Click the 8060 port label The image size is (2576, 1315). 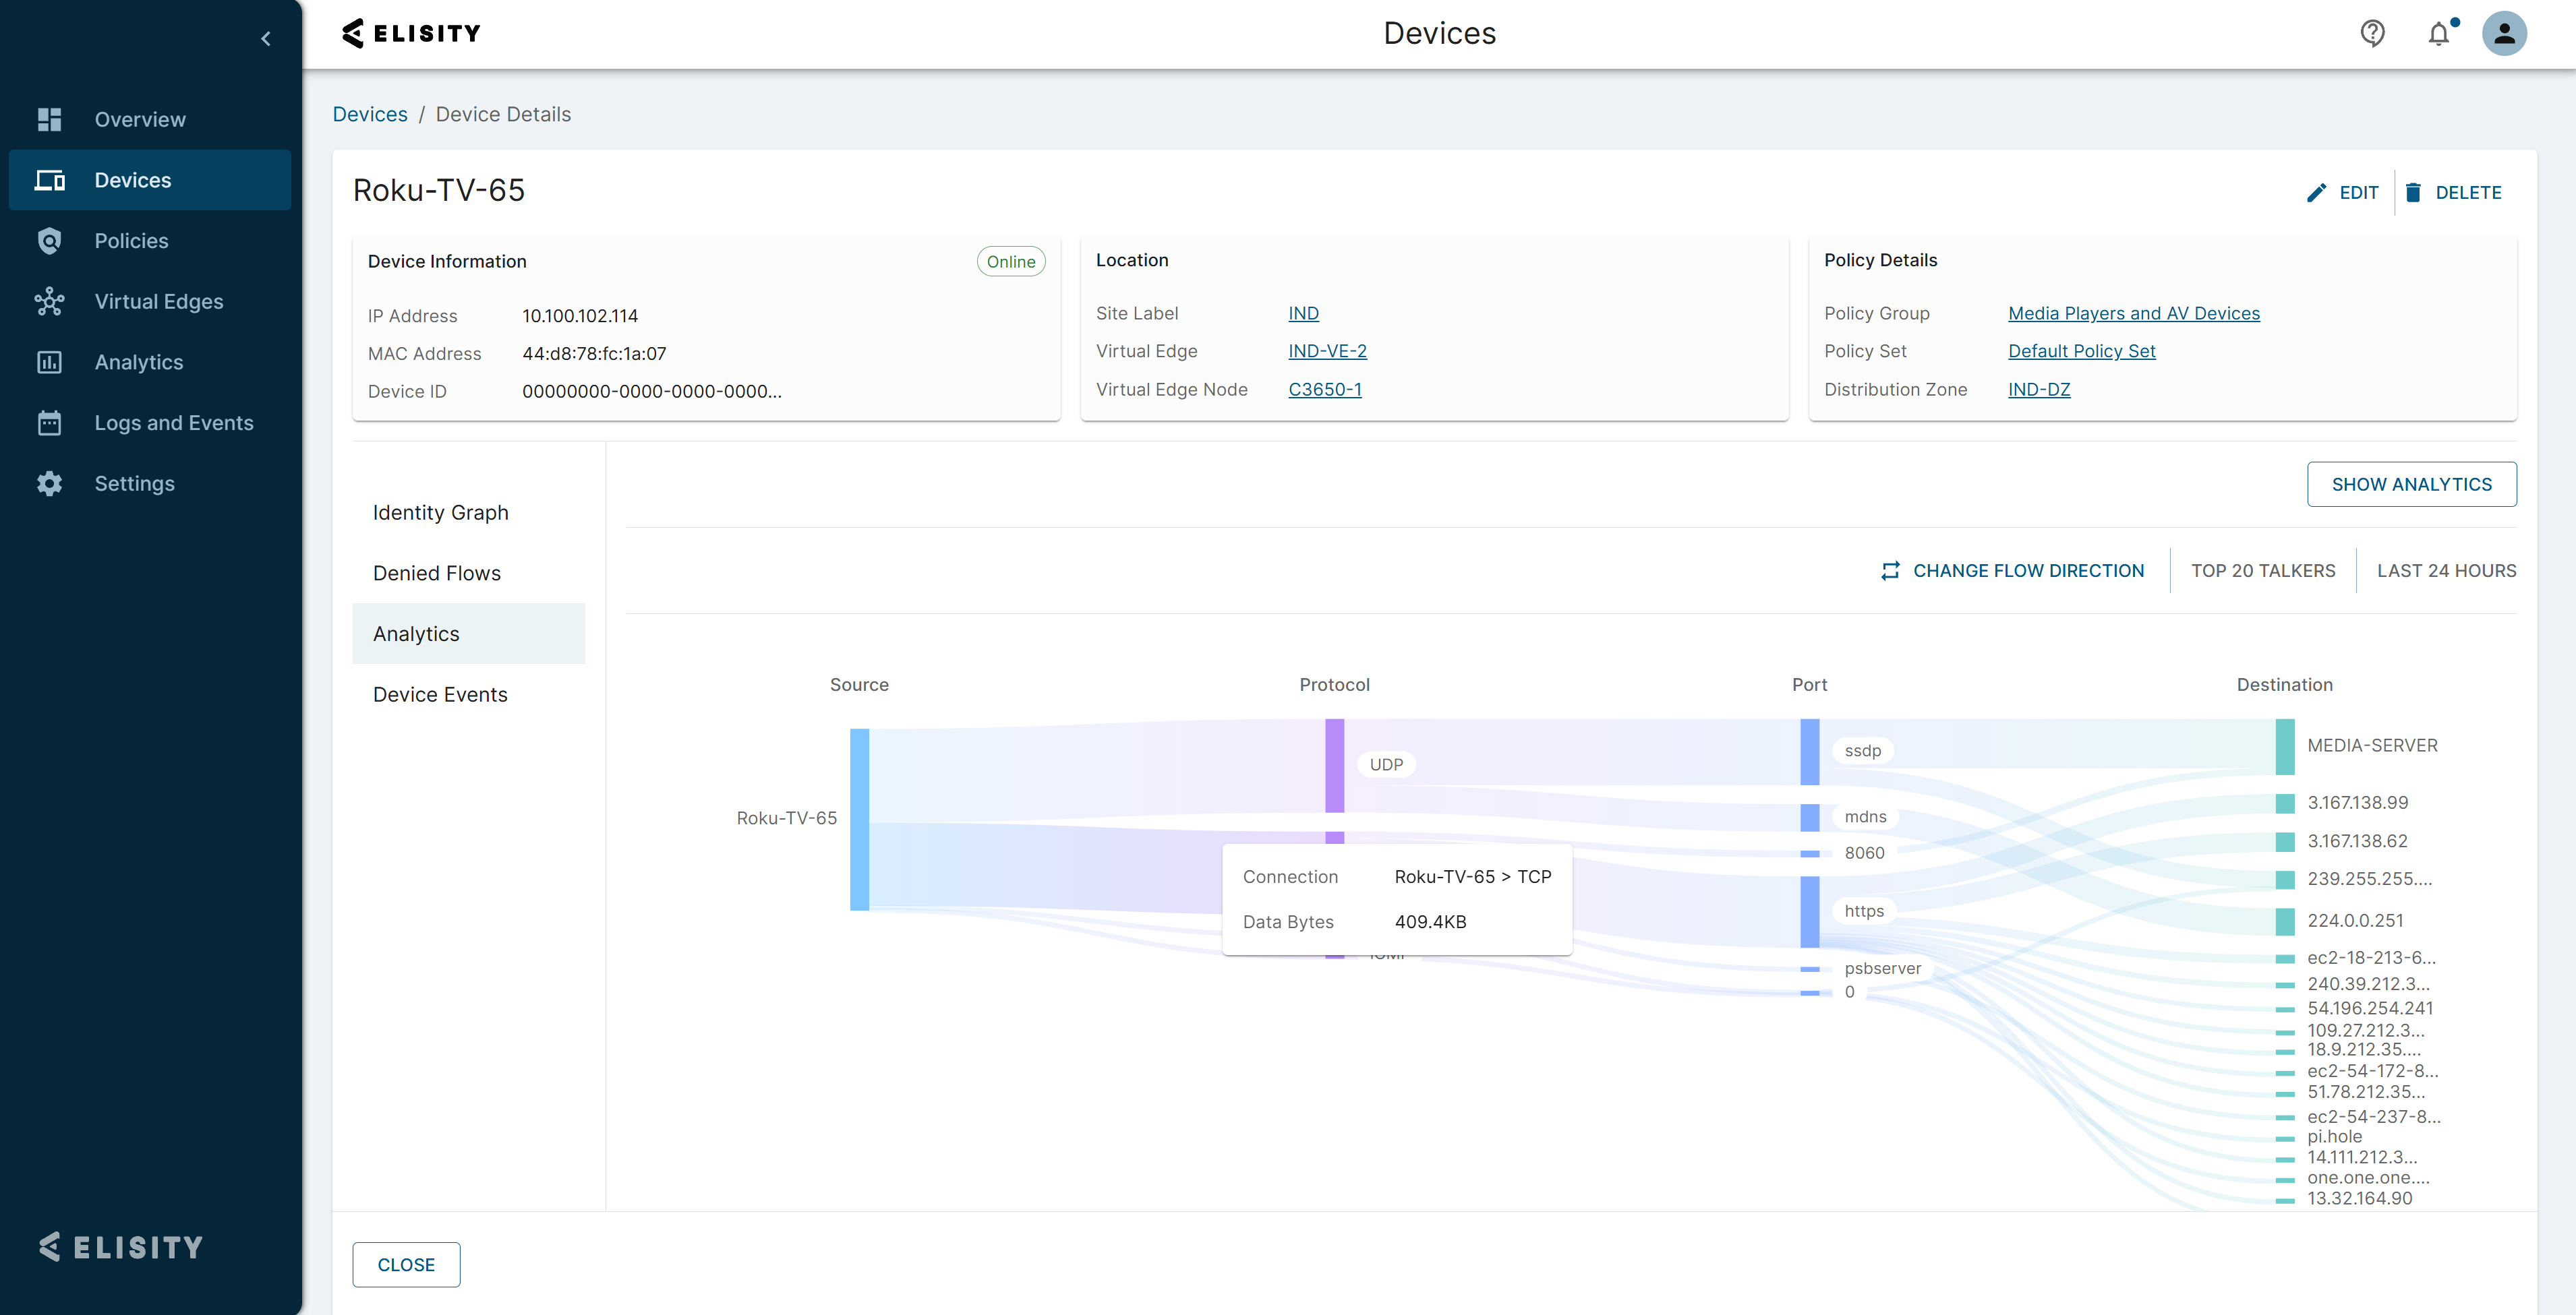[1864, 853]
